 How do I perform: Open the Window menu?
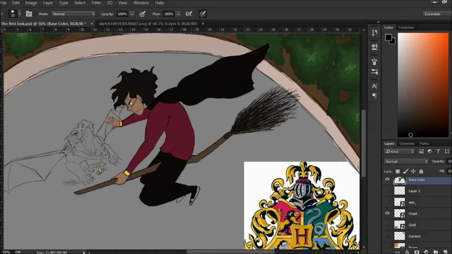(x=141, y=3)
